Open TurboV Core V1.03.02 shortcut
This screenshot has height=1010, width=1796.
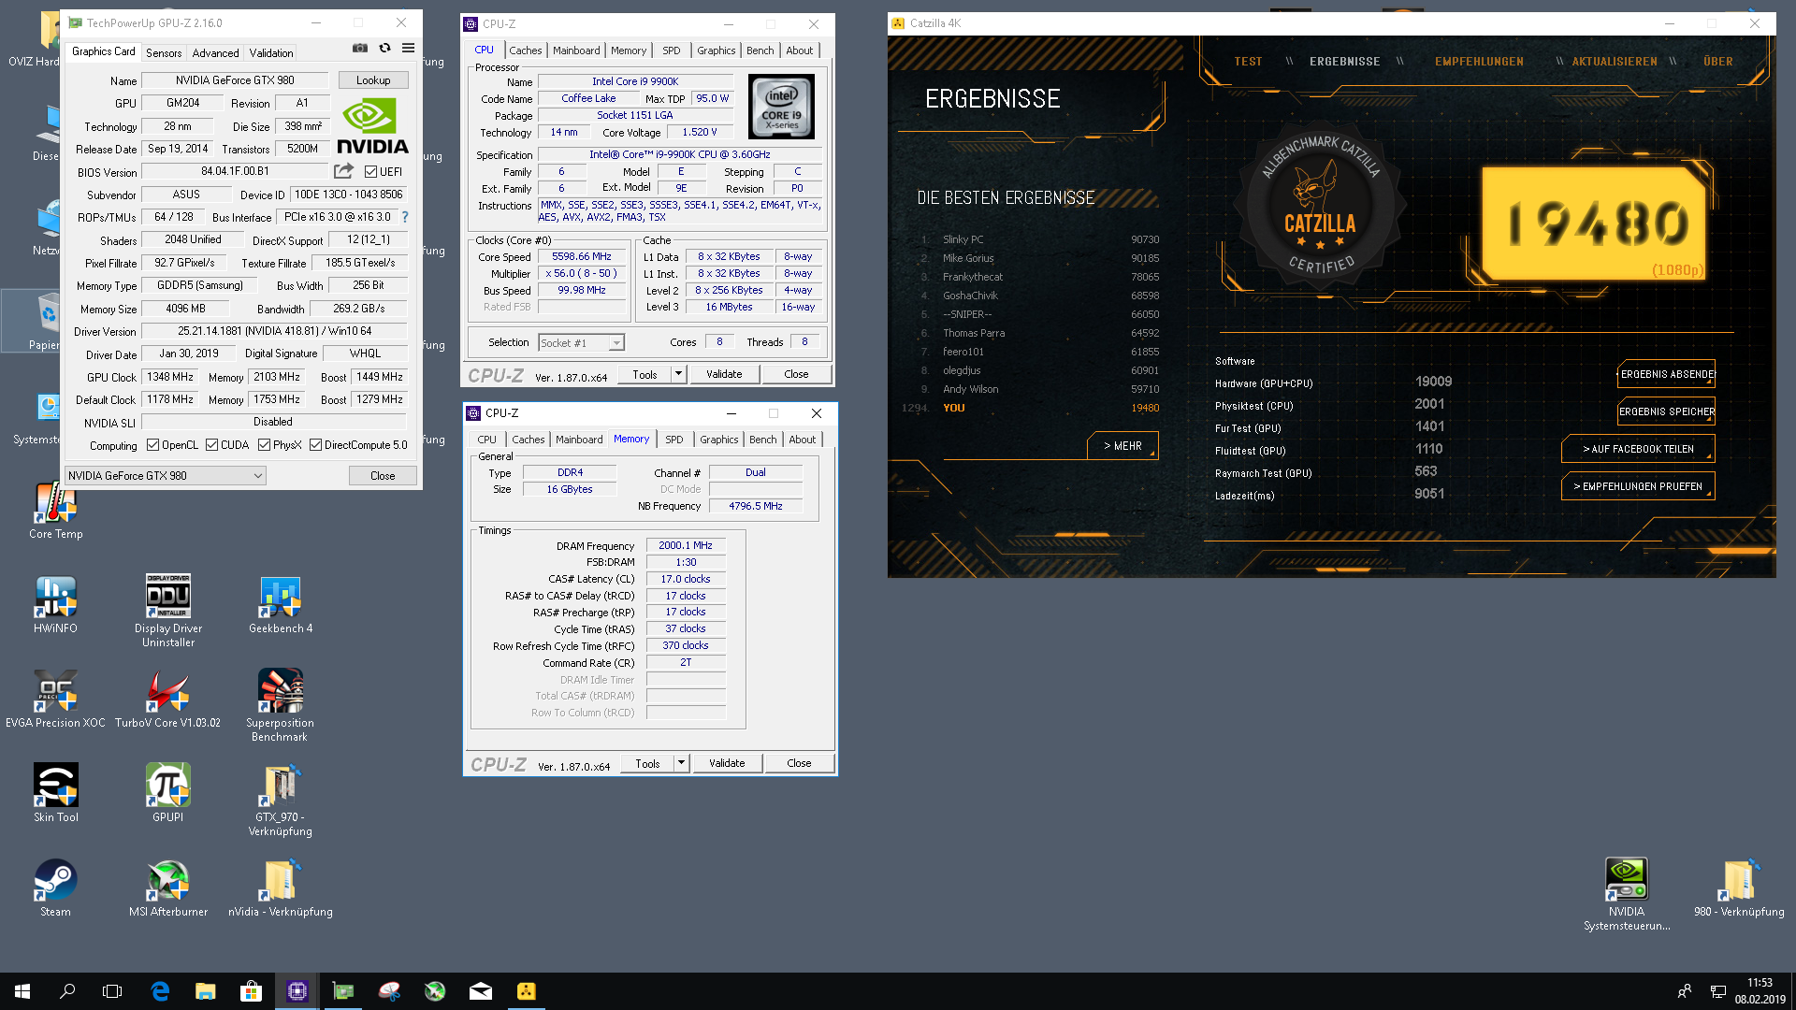[168, 700]
